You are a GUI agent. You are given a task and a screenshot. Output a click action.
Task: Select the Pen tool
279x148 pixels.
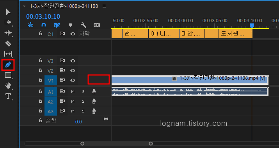8,65
